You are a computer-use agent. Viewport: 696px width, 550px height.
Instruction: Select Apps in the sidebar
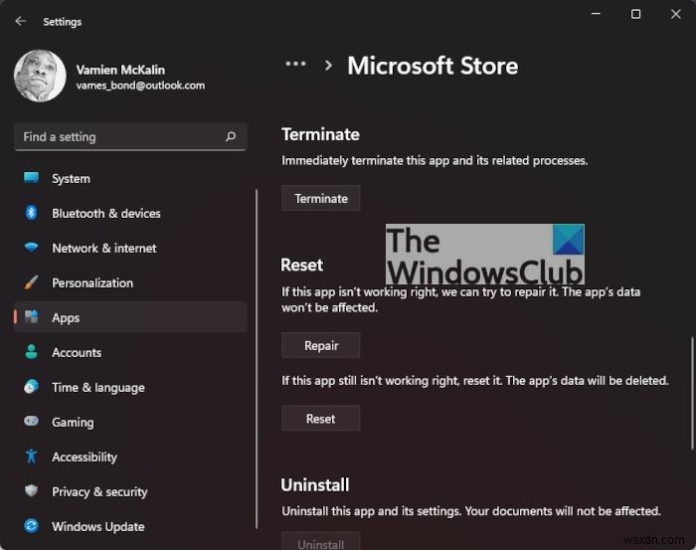tap(130, 317)
